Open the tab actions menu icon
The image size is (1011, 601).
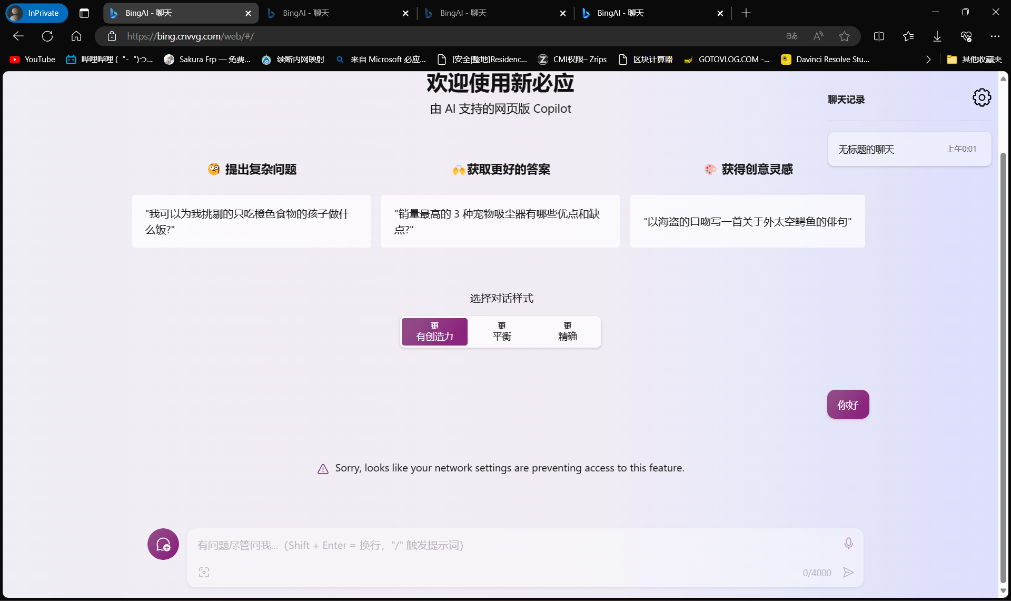coord(84,13)
